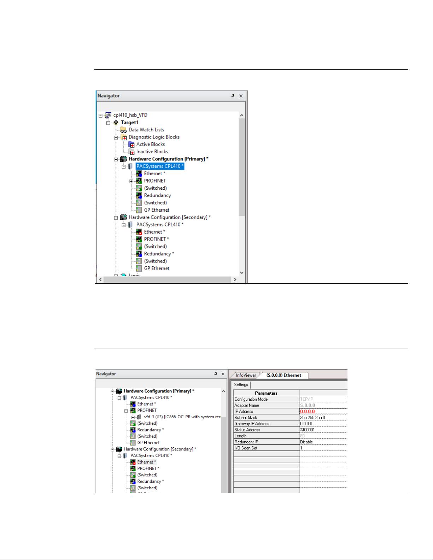433x560 pixels.
Task: Click the top Navigator scroll right arrow
Action: coord(235,279)
